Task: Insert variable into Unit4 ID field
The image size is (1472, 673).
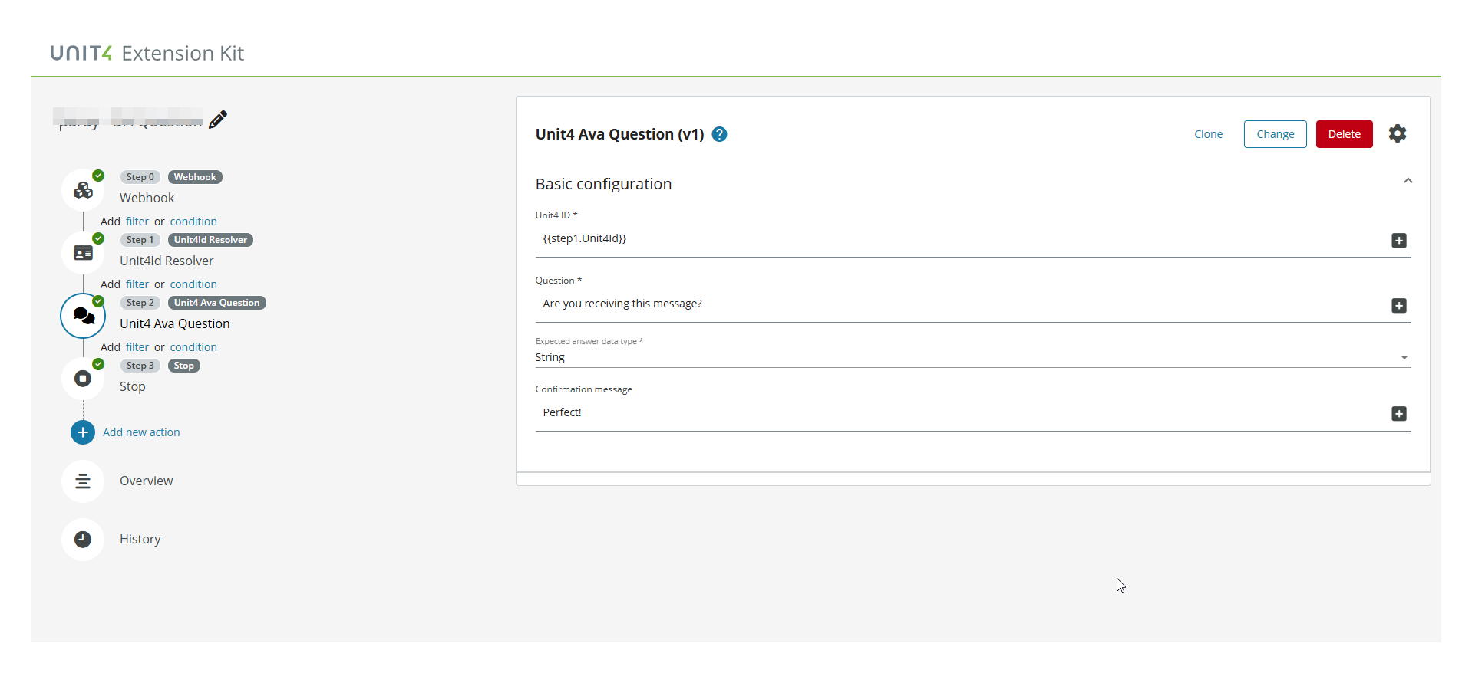Action: point(1399,241)
